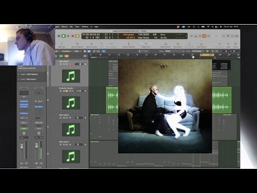Open the View menu in the top menu bar
This screenshot has width=257, height=193.
click(77, 27)
